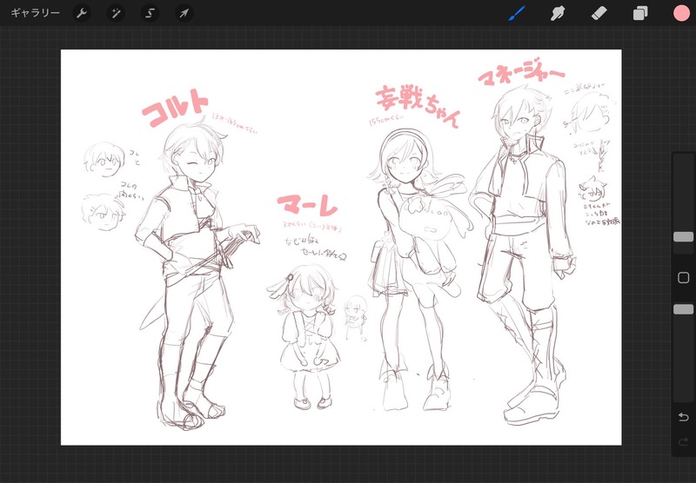
Task: Open the pink active color swatch
Action: click(681, 14)
